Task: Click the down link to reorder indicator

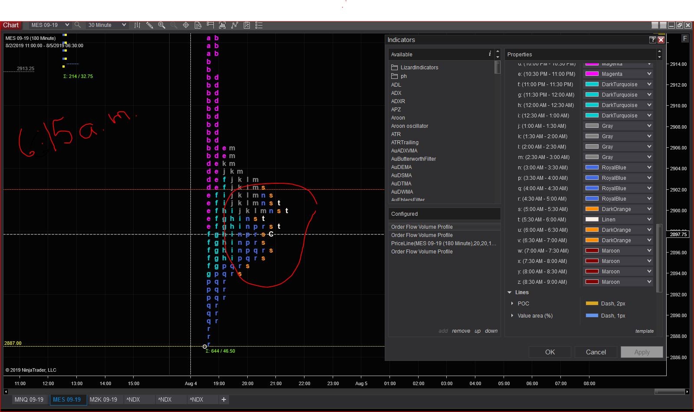Action: tap(491, 331)
